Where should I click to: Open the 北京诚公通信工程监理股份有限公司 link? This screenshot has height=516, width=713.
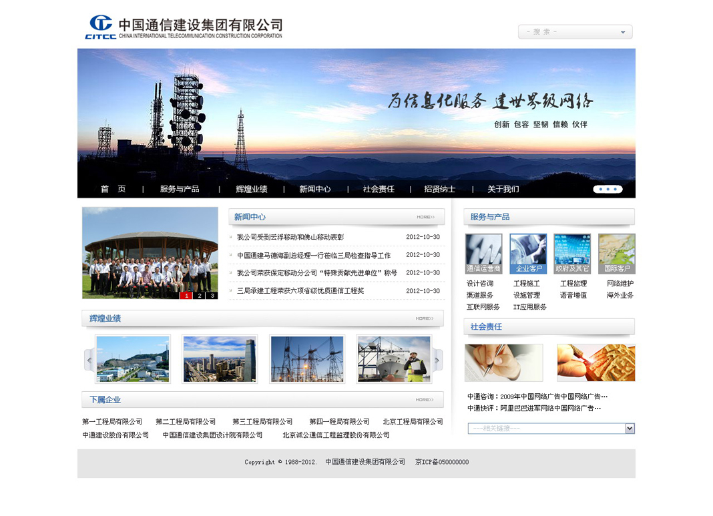coord(336,435)
